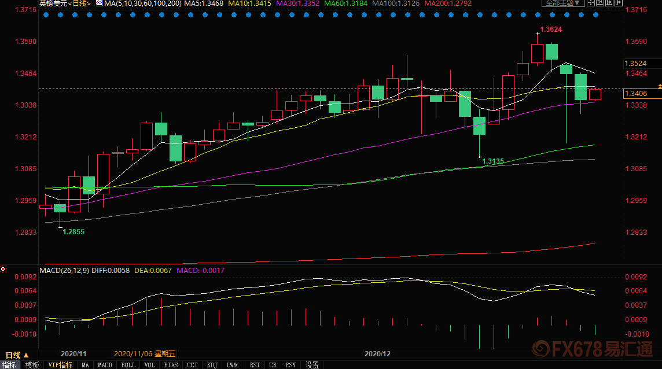Click the MA100:1.3126 value
The image size is (662, 369).
coord(396,3)
